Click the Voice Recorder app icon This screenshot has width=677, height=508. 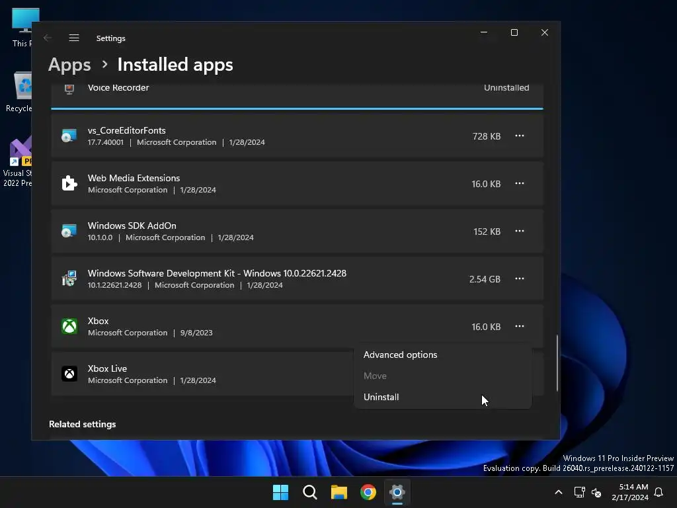(x=69, y=89)
